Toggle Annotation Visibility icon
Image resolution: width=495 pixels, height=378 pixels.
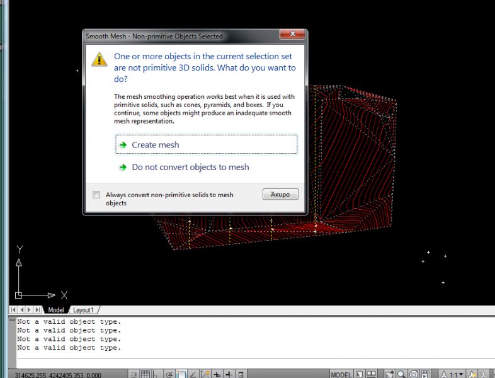click(x=472, y=374)
